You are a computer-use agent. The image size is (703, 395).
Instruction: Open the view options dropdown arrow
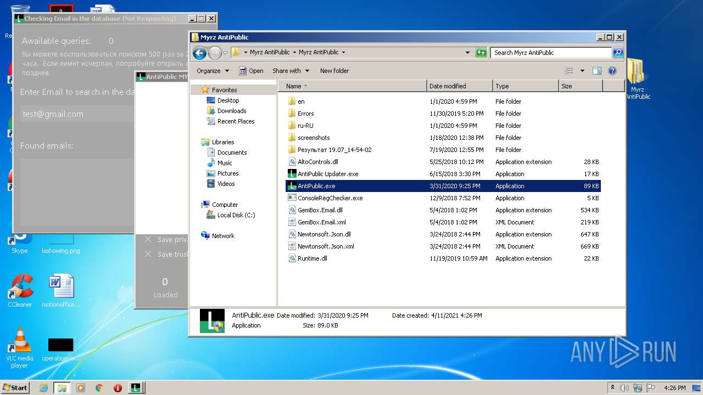tap(582, 71)
